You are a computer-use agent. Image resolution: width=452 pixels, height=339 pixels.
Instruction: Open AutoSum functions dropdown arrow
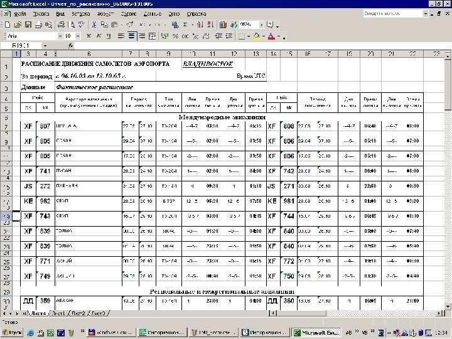[x=192, y=25]
